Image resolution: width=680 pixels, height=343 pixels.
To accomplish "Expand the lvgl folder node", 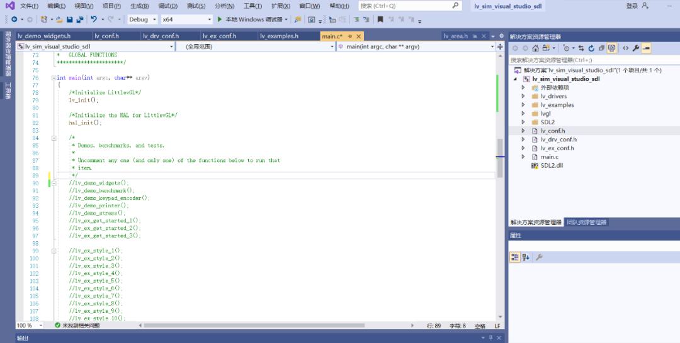I will 523,113.
